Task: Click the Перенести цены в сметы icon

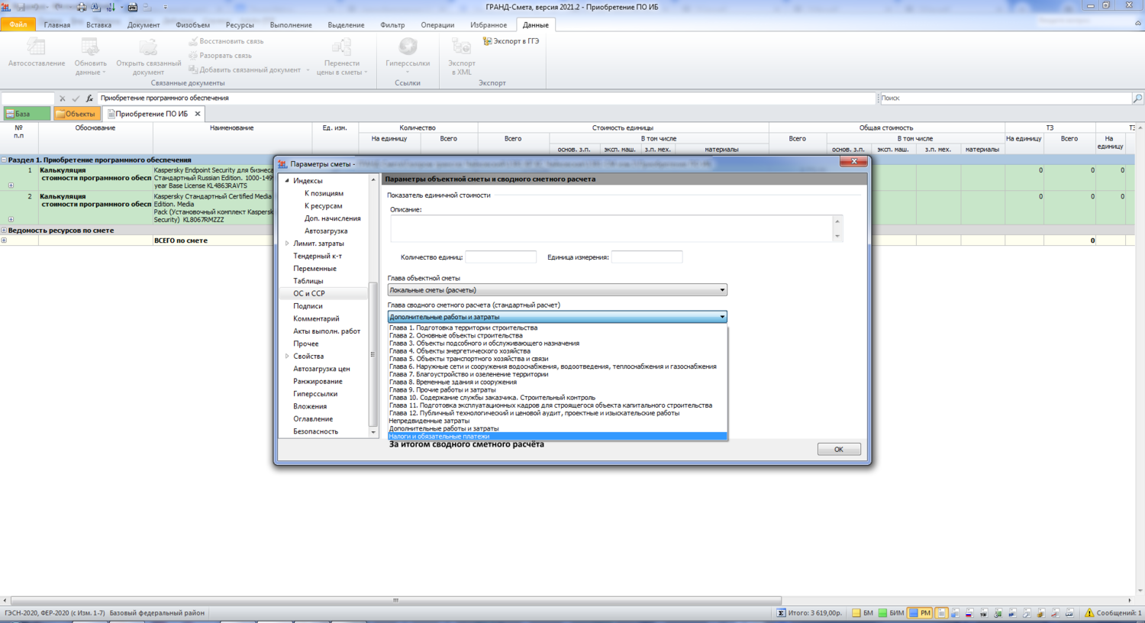Action: click(341, 47)
